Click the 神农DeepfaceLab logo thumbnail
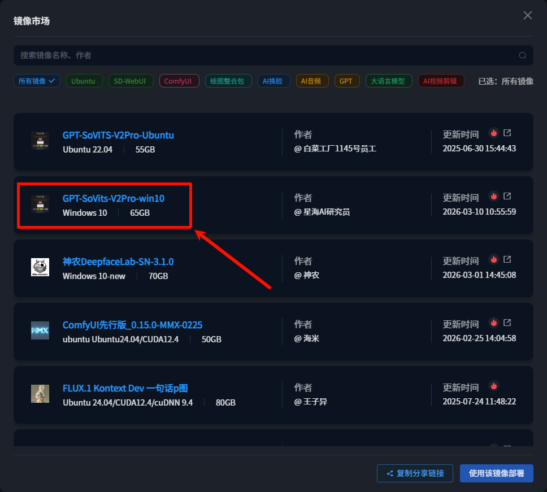 pyautogui.click(x=40, y=267)
